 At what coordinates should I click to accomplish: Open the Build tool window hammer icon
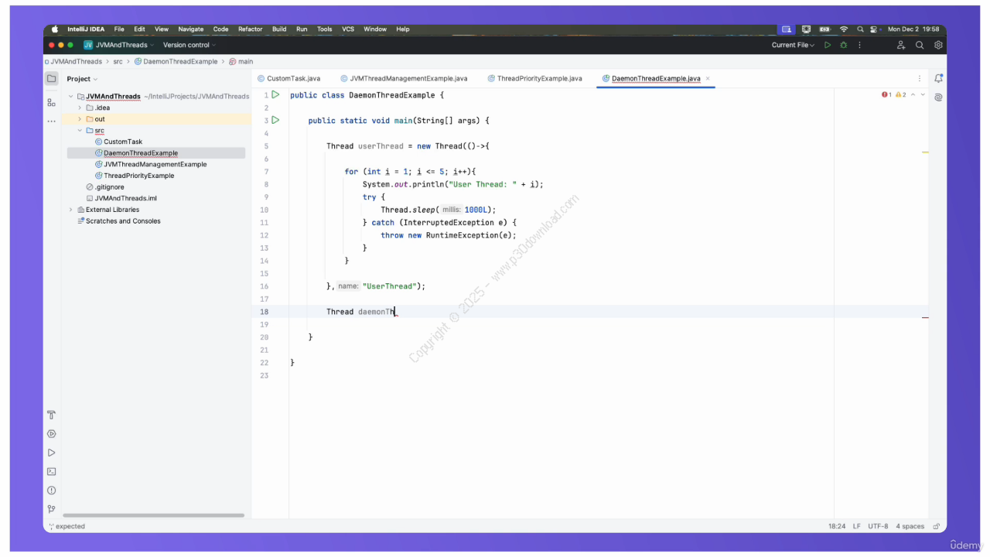point(51,415)
